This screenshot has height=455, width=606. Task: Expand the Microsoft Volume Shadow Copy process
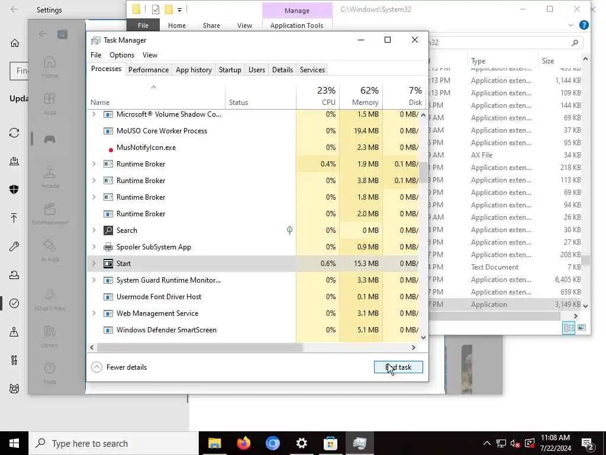pyautogui.click(x=94, y=114)
